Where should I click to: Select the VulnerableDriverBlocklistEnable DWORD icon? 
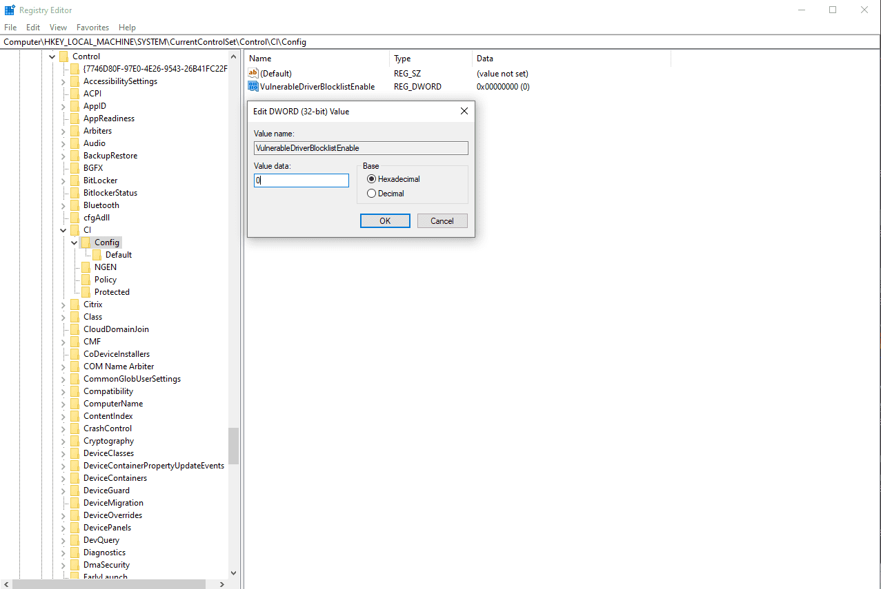253,87
